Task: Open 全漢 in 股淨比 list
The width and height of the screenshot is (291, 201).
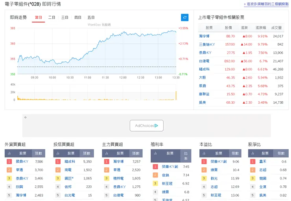Action: pyautogui.click(x=263, y=187)
